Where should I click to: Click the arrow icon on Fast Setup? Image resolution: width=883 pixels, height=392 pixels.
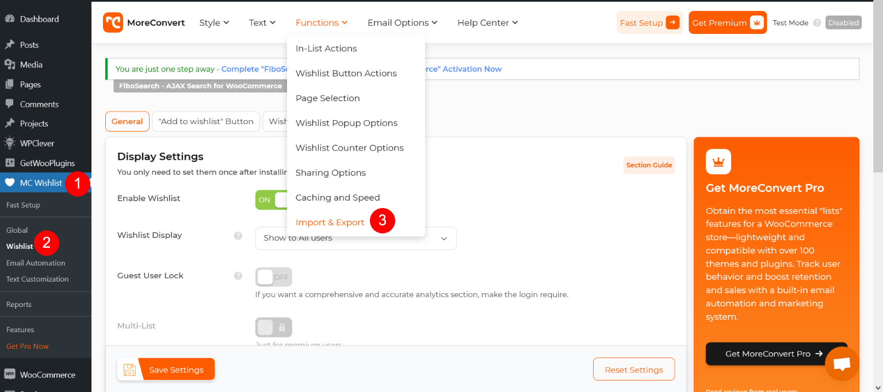672,22
